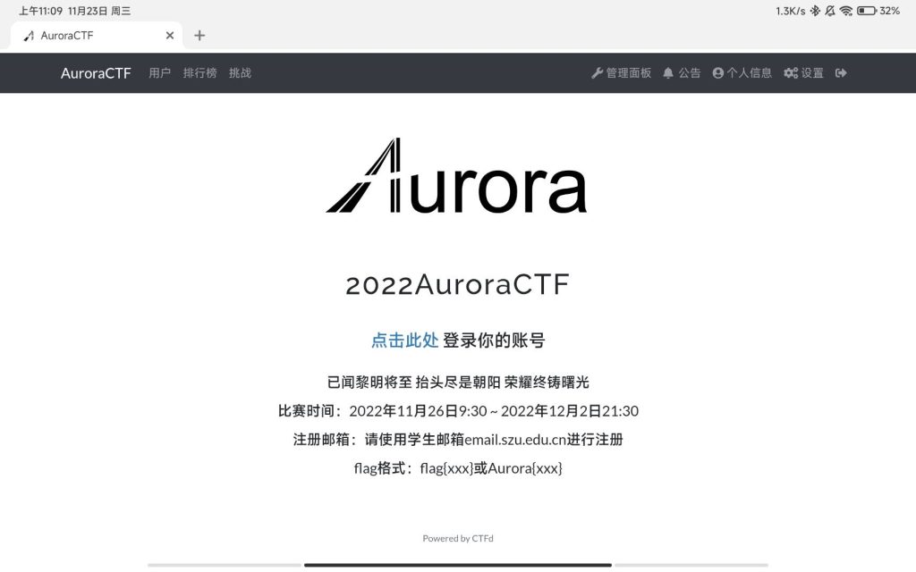The width and height of the screenshot is (916, 572).
Task: Click the AuroraCTF brand in navbar
Action: click(96, 73)
